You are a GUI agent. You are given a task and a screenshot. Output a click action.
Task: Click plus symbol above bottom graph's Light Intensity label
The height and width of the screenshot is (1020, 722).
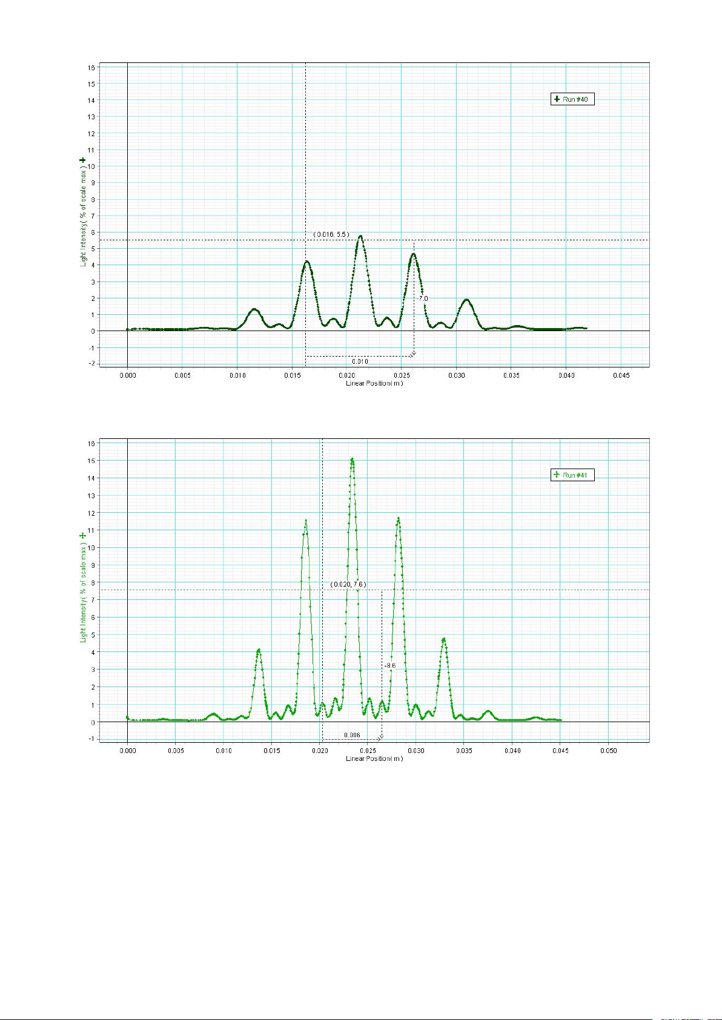click(83, 536)
